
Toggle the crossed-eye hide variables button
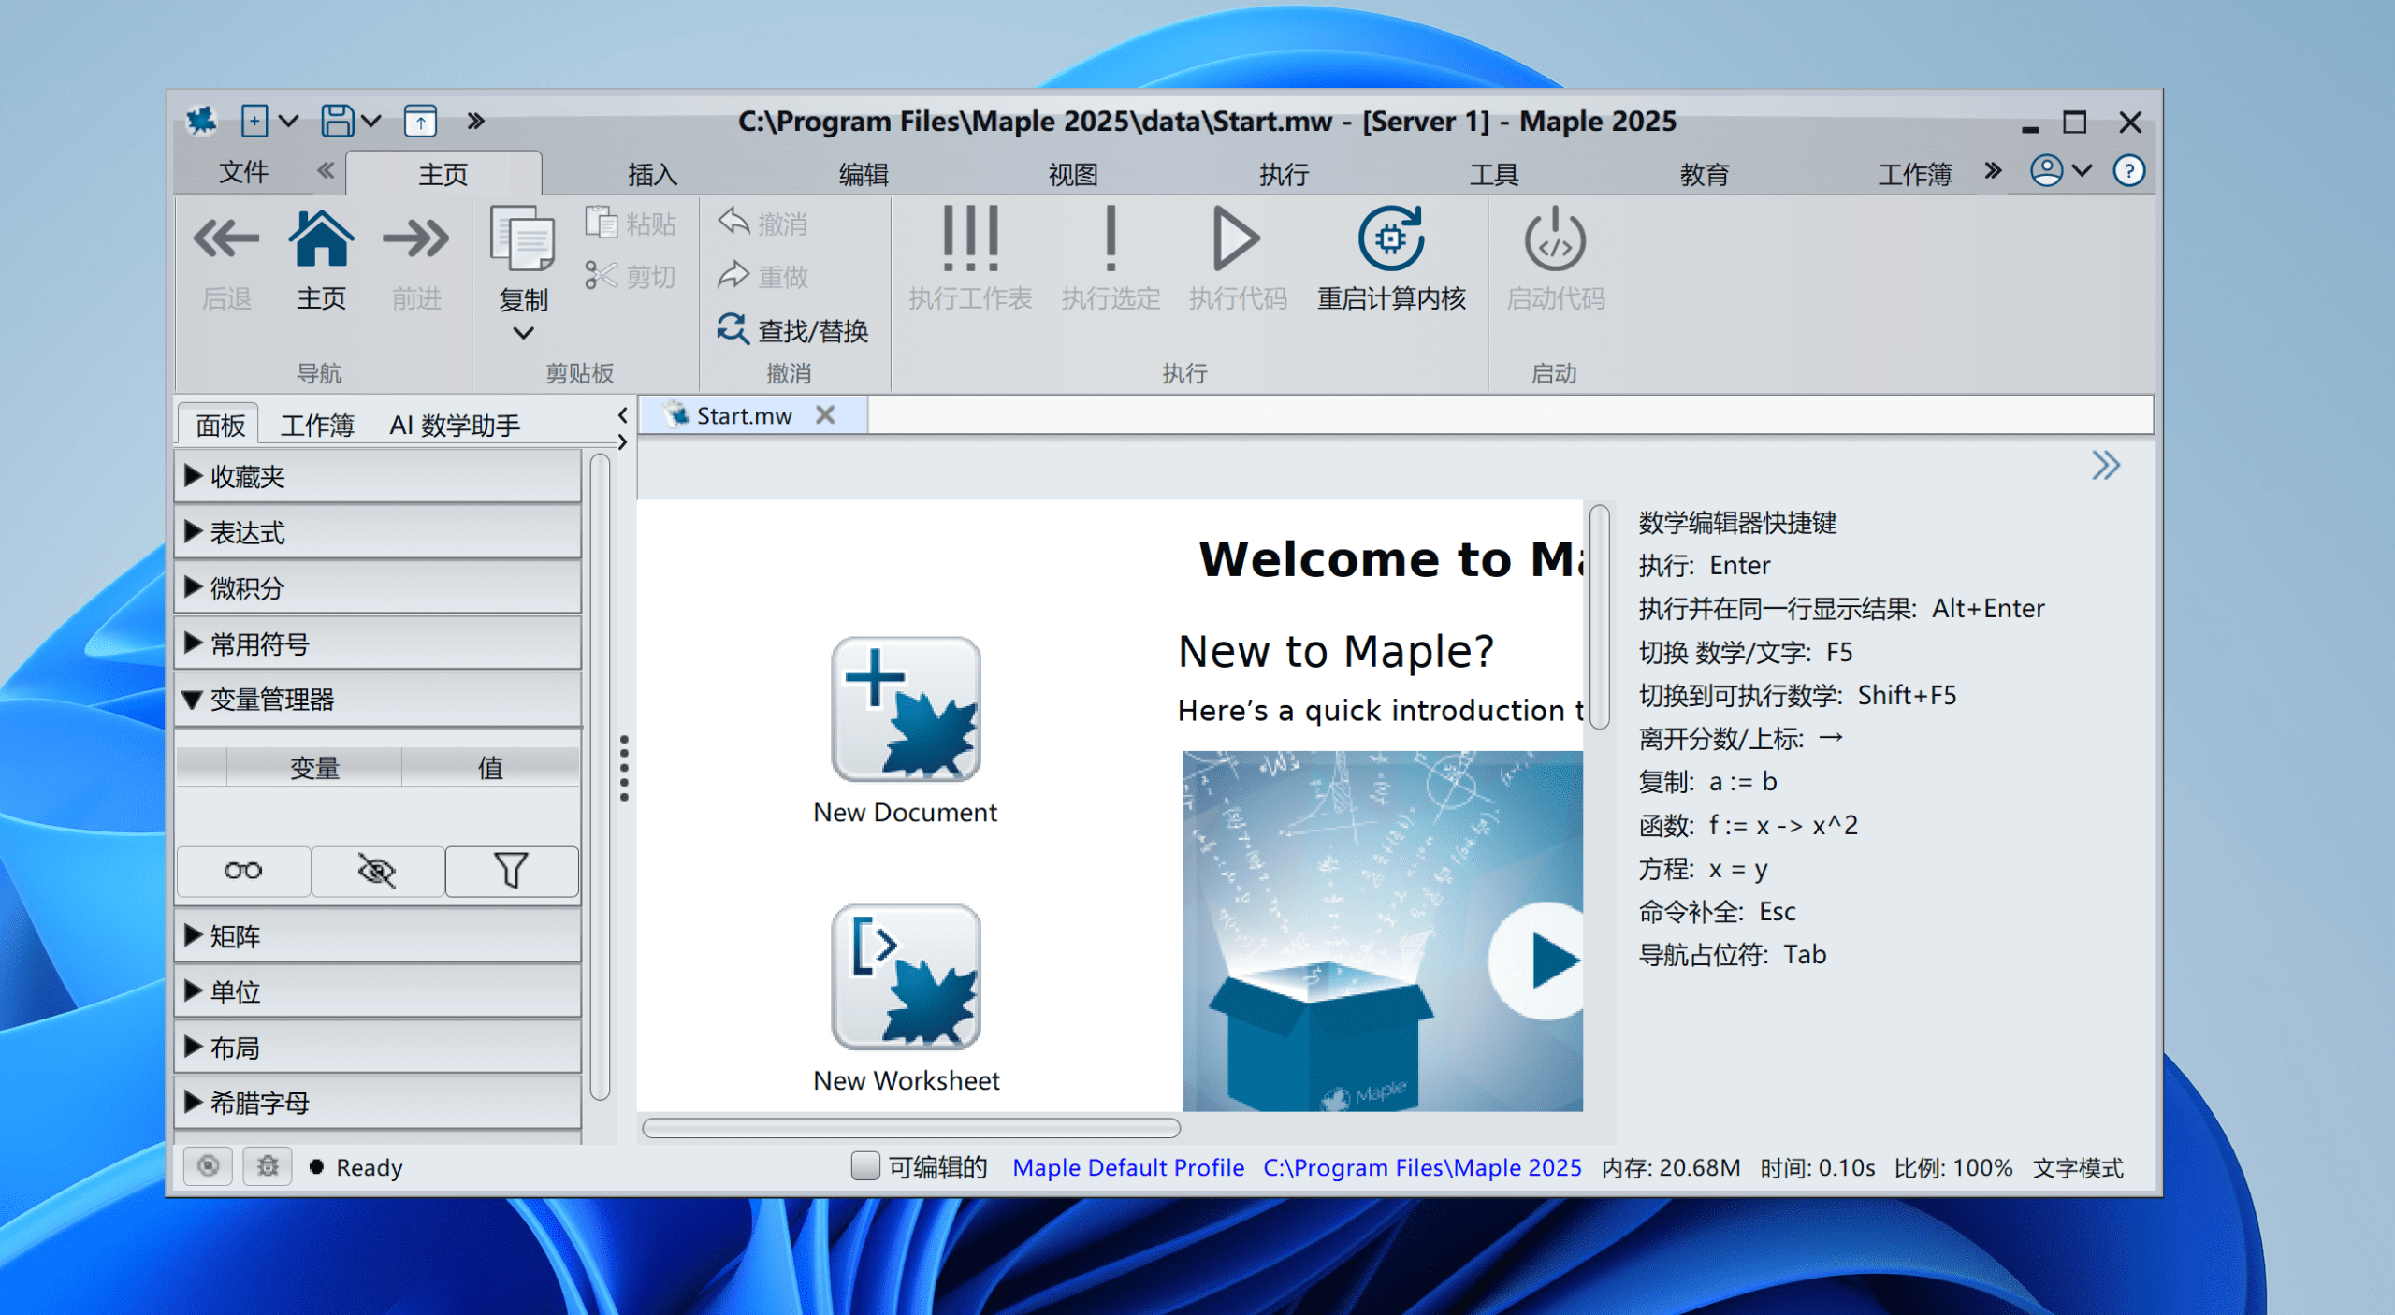coord(377,871)
